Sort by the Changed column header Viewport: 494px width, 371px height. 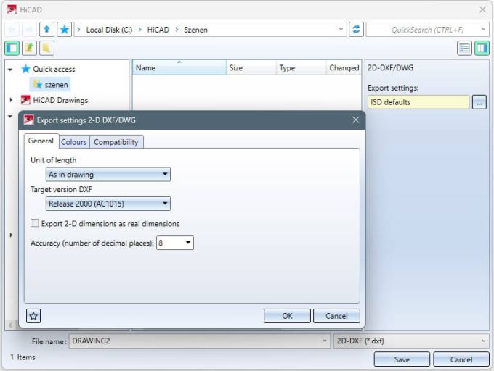pos(344,68)
